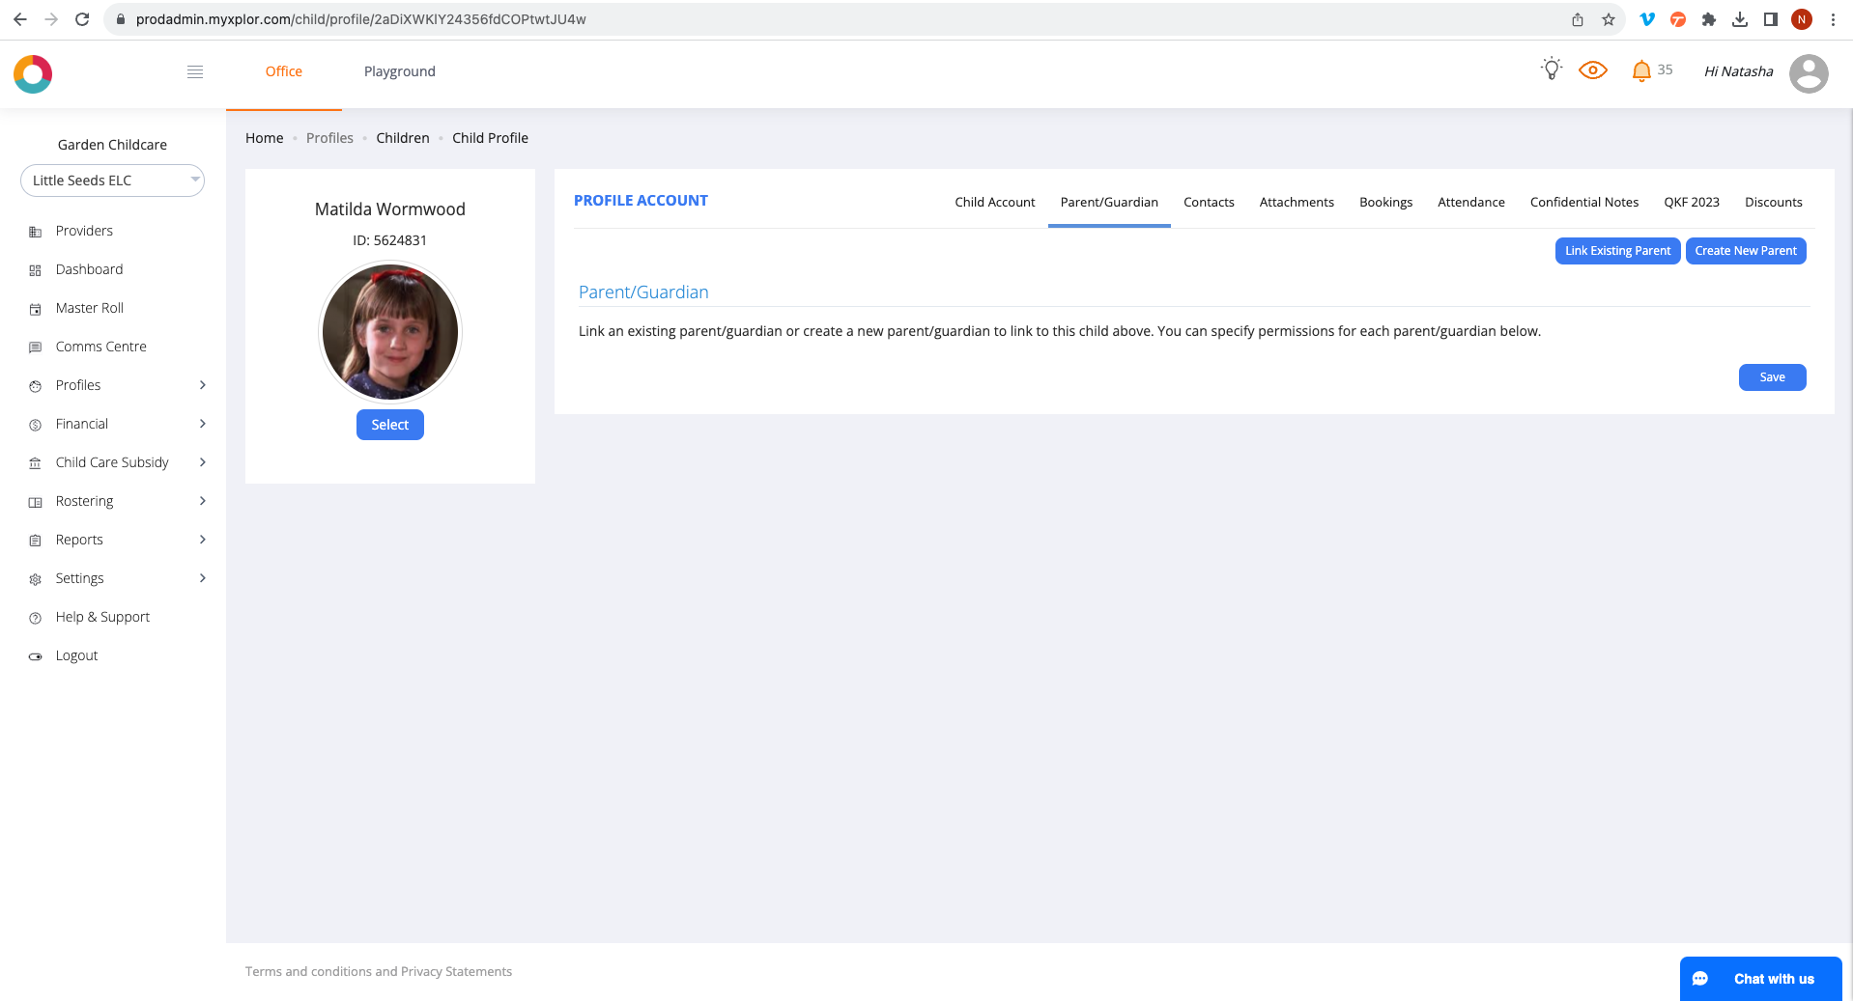Viewport: 1853px width, 1001px height.
Task: Open browser downloads icon
Action: 1740,19
